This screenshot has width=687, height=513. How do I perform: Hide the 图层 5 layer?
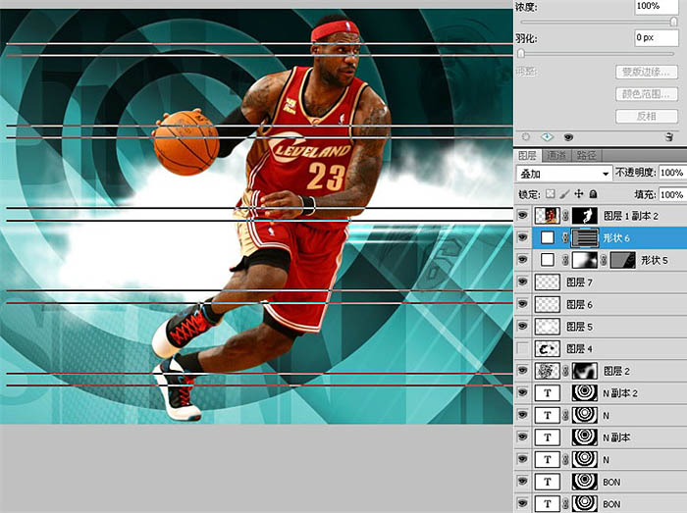[x=522, y=326]
